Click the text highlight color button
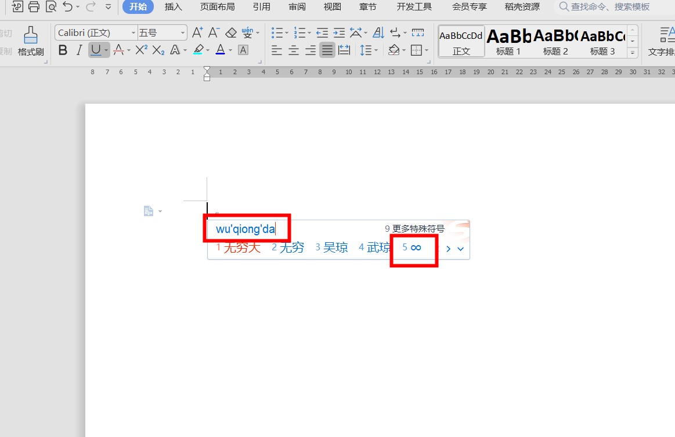The image size is (675, 437). tap(198, 50)
